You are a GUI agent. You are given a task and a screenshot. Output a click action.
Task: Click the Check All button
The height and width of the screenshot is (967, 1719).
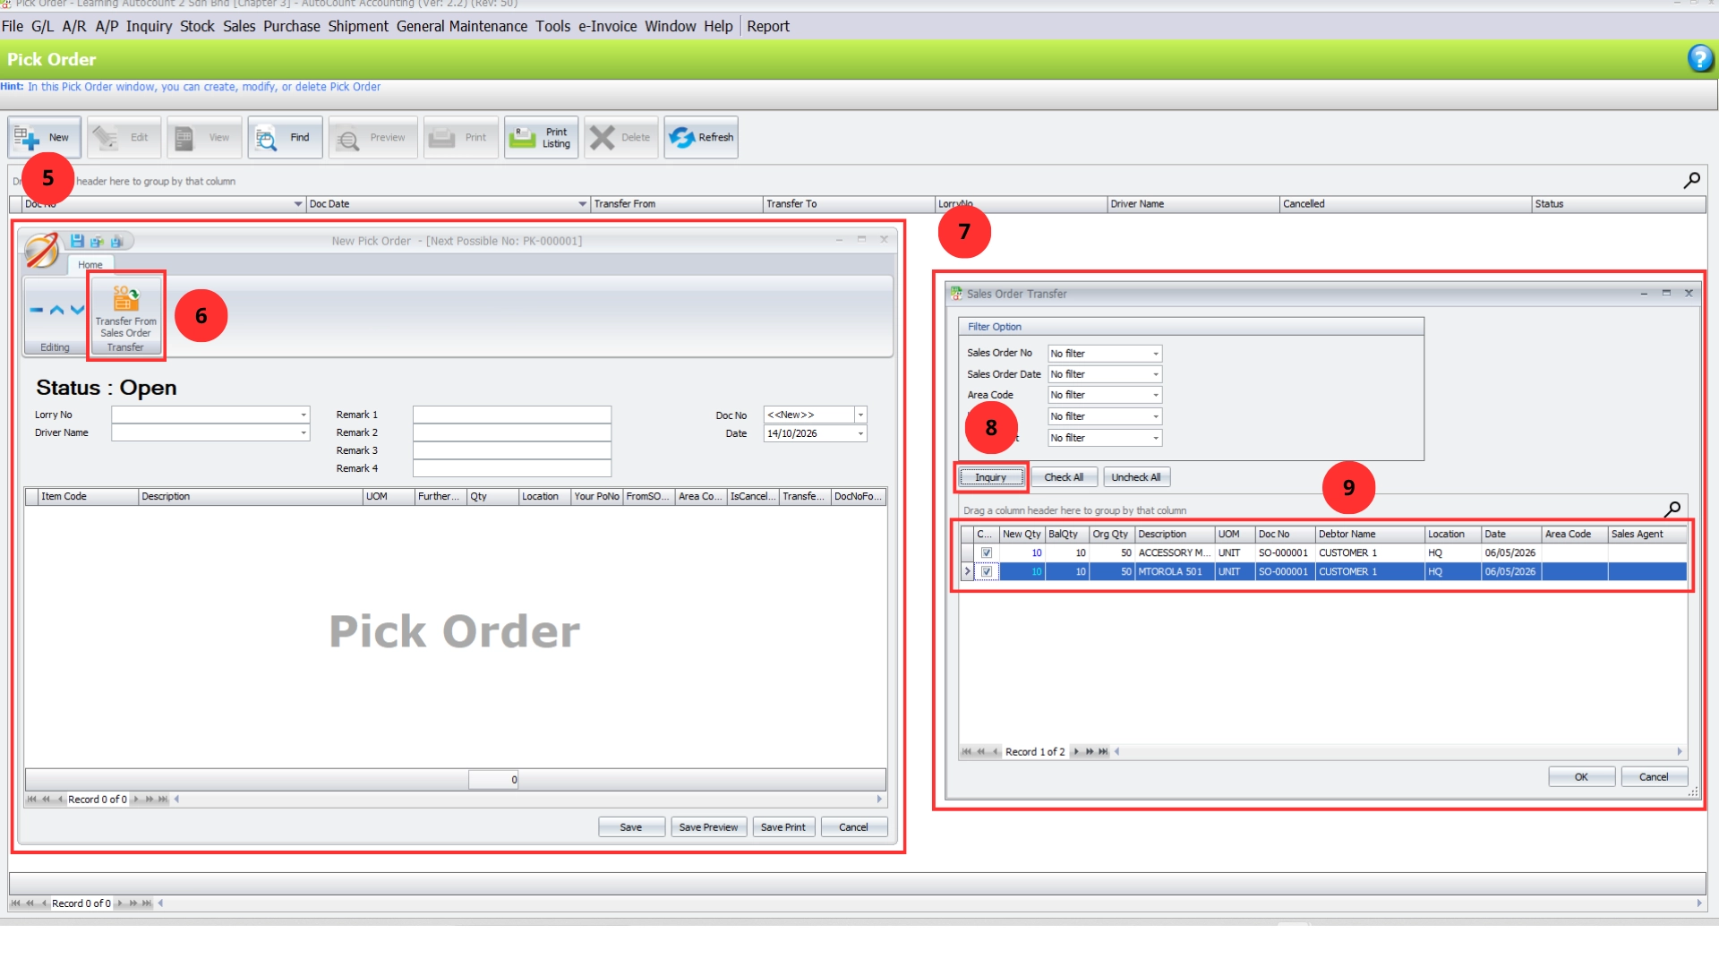pos(1064,477)
